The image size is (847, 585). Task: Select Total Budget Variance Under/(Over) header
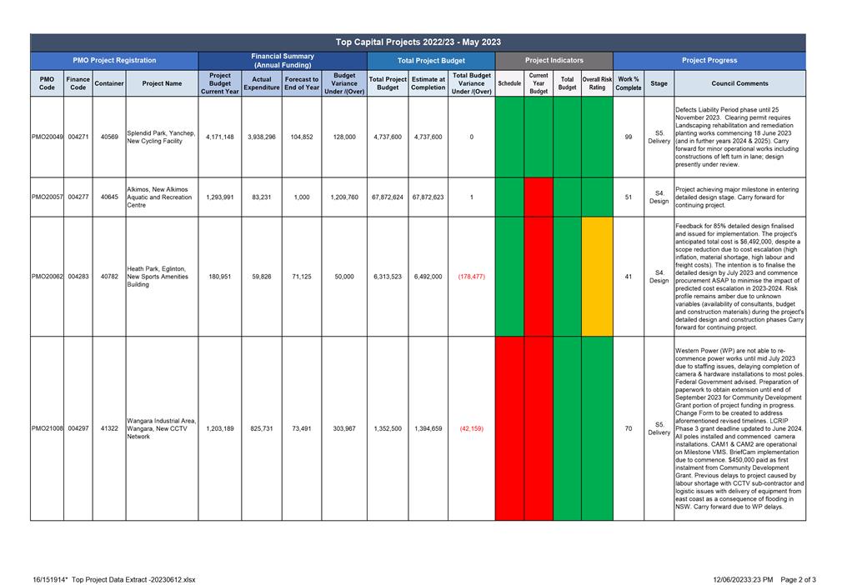point(472,83)
